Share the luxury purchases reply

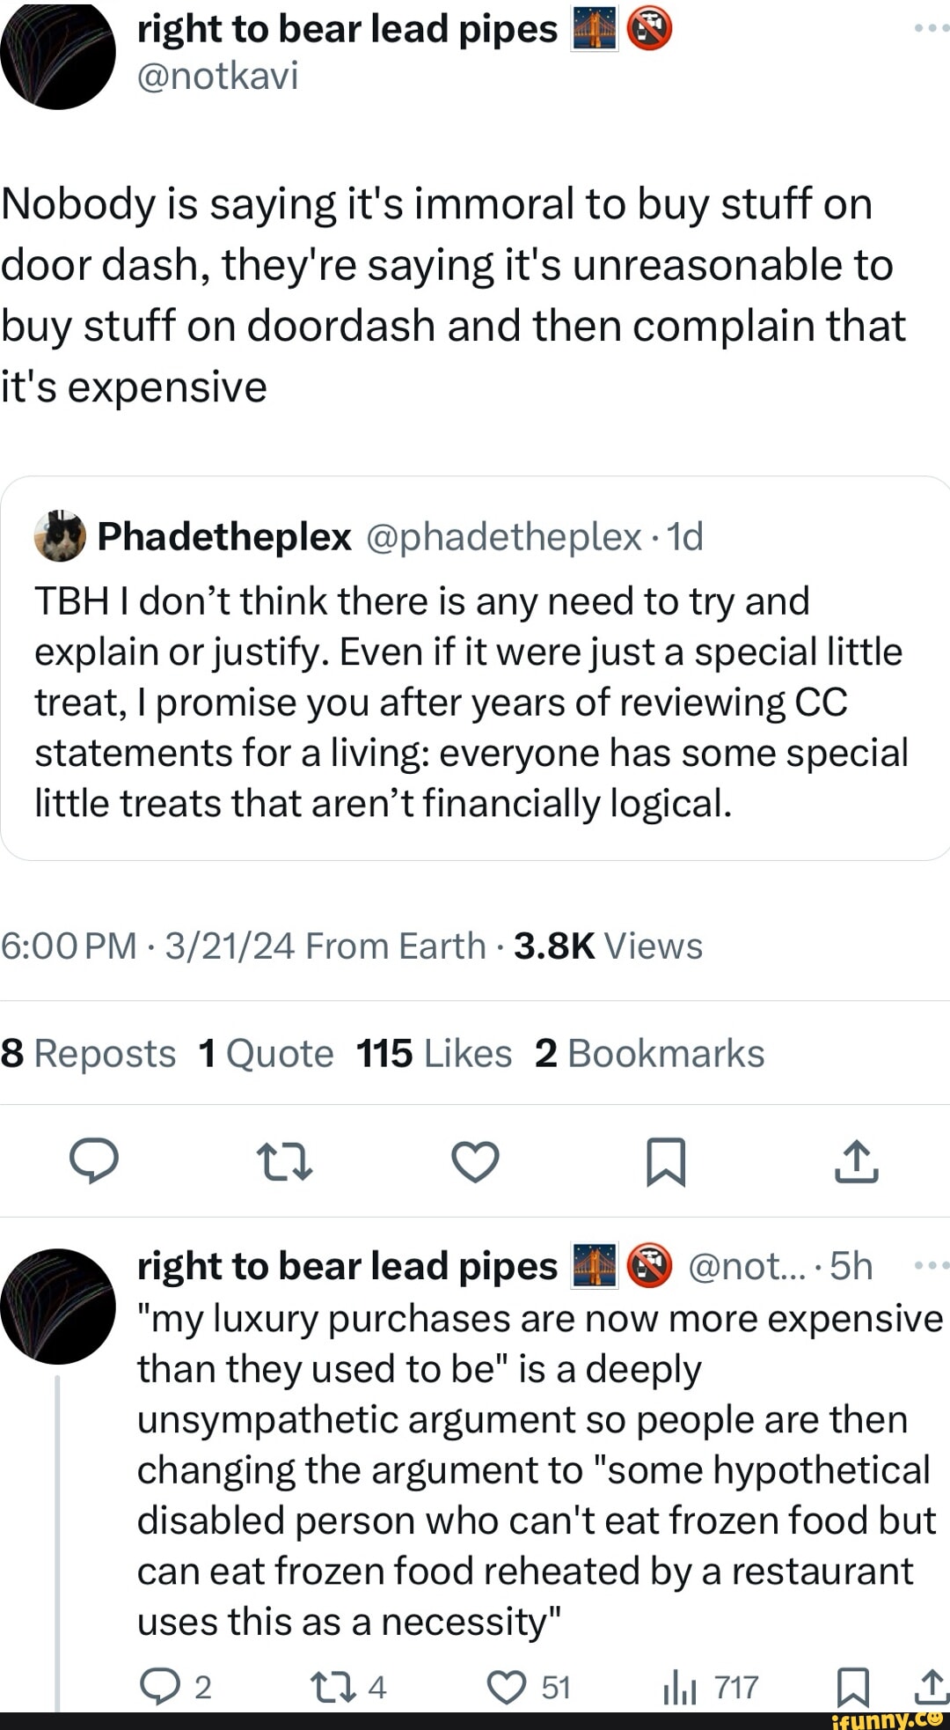tap(929, 1687)
